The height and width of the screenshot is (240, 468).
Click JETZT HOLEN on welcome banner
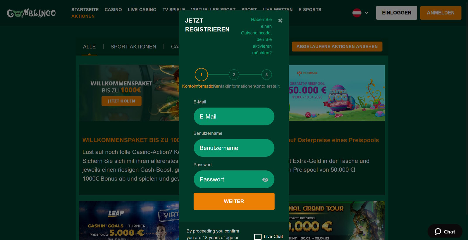click(121, 101)
